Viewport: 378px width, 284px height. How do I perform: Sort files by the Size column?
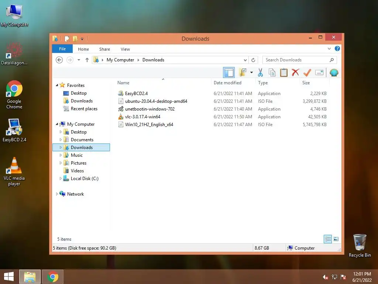point(306,83)
